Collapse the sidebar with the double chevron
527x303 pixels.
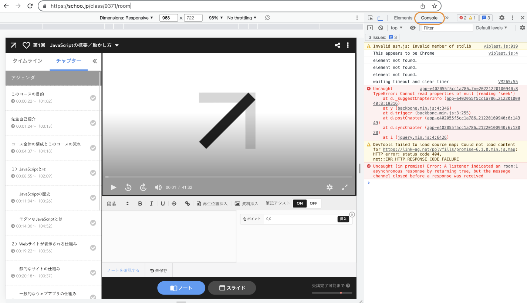coord(95,61)
